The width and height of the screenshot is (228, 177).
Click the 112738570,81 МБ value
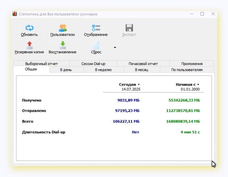(x=183, y=111)
